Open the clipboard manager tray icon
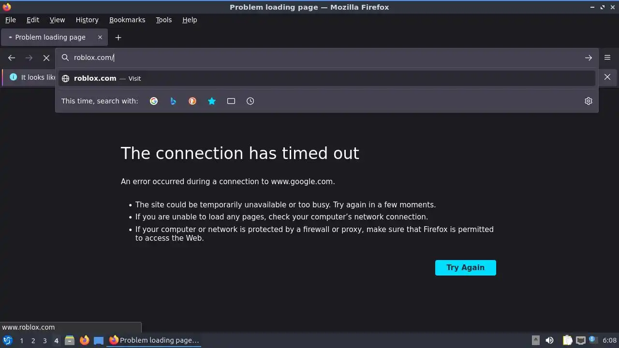 point(568,340)
